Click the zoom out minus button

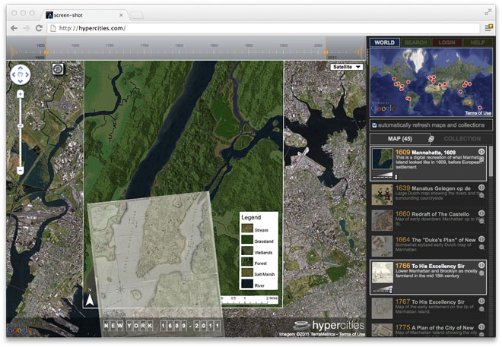pyautogui.click(x=21, y=171)
